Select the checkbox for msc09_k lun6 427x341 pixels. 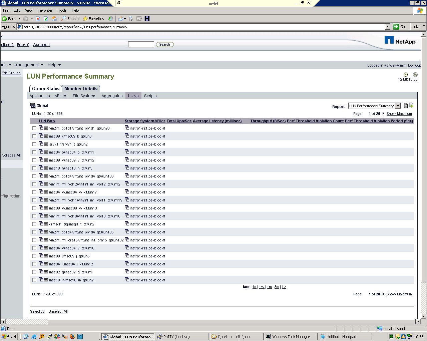point(34,136)
